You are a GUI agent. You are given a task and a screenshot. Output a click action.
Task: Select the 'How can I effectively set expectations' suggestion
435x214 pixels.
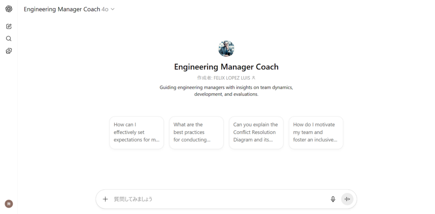136,133
